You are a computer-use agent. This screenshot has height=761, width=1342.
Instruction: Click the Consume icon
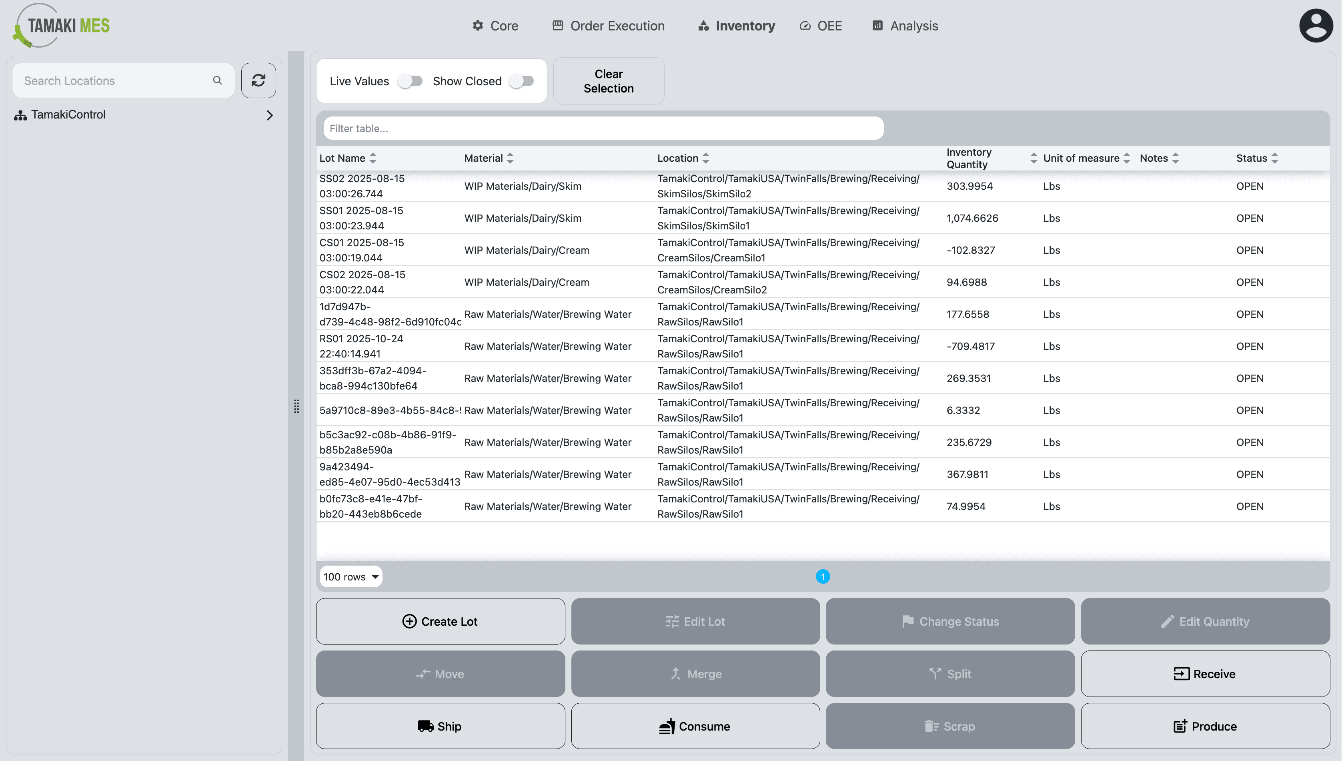pos(667,727)
